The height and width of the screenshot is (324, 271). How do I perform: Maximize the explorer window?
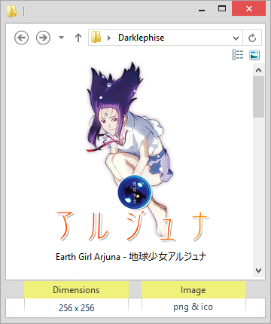tap(222, 9)
